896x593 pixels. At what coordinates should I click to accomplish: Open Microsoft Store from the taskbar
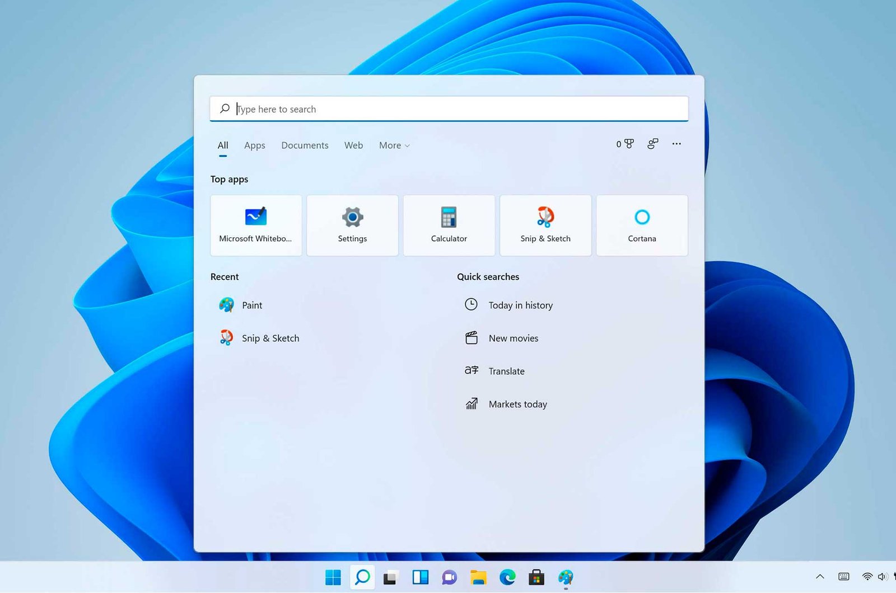tap(536, 577)
